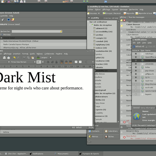Click *Document1 taskbar button
Screen dimensions: 156x156
pyautogui.click(x=66, y=154)
